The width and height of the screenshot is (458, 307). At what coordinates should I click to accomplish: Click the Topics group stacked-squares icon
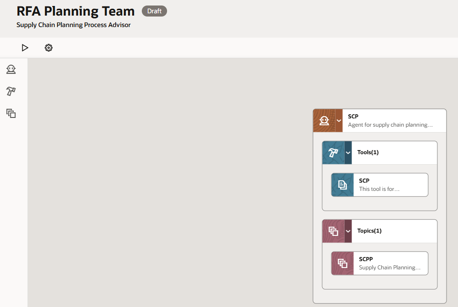click(333, 231)
